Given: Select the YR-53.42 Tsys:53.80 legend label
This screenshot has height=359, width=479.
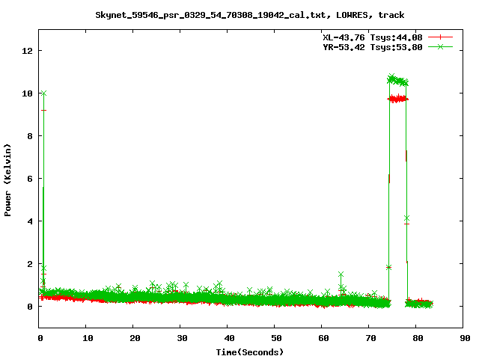Looking at the screenshot, I should (373, 47).
